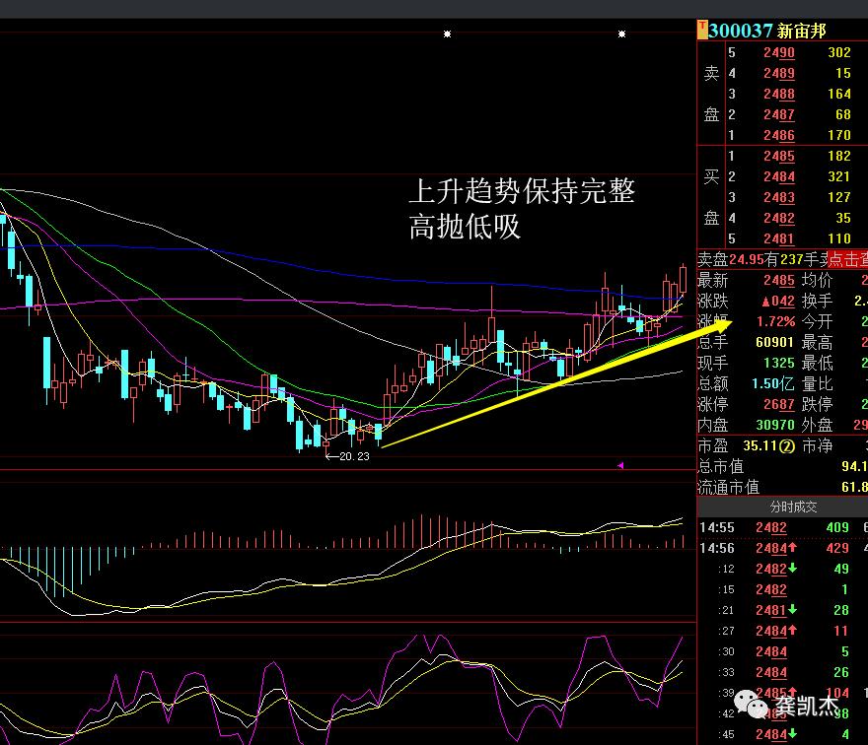Select sell level 1 price 2486

[x=779, y=135]
